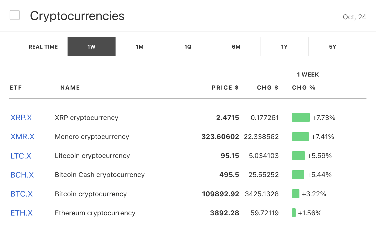Check the Cryptocurrencies checkbox
The image size is (376, 234).
pos(15,15)
